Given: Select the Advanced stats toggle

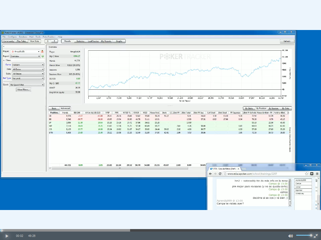Looking at the screenshot, I should pyautogui.click(x=65, y=108).
